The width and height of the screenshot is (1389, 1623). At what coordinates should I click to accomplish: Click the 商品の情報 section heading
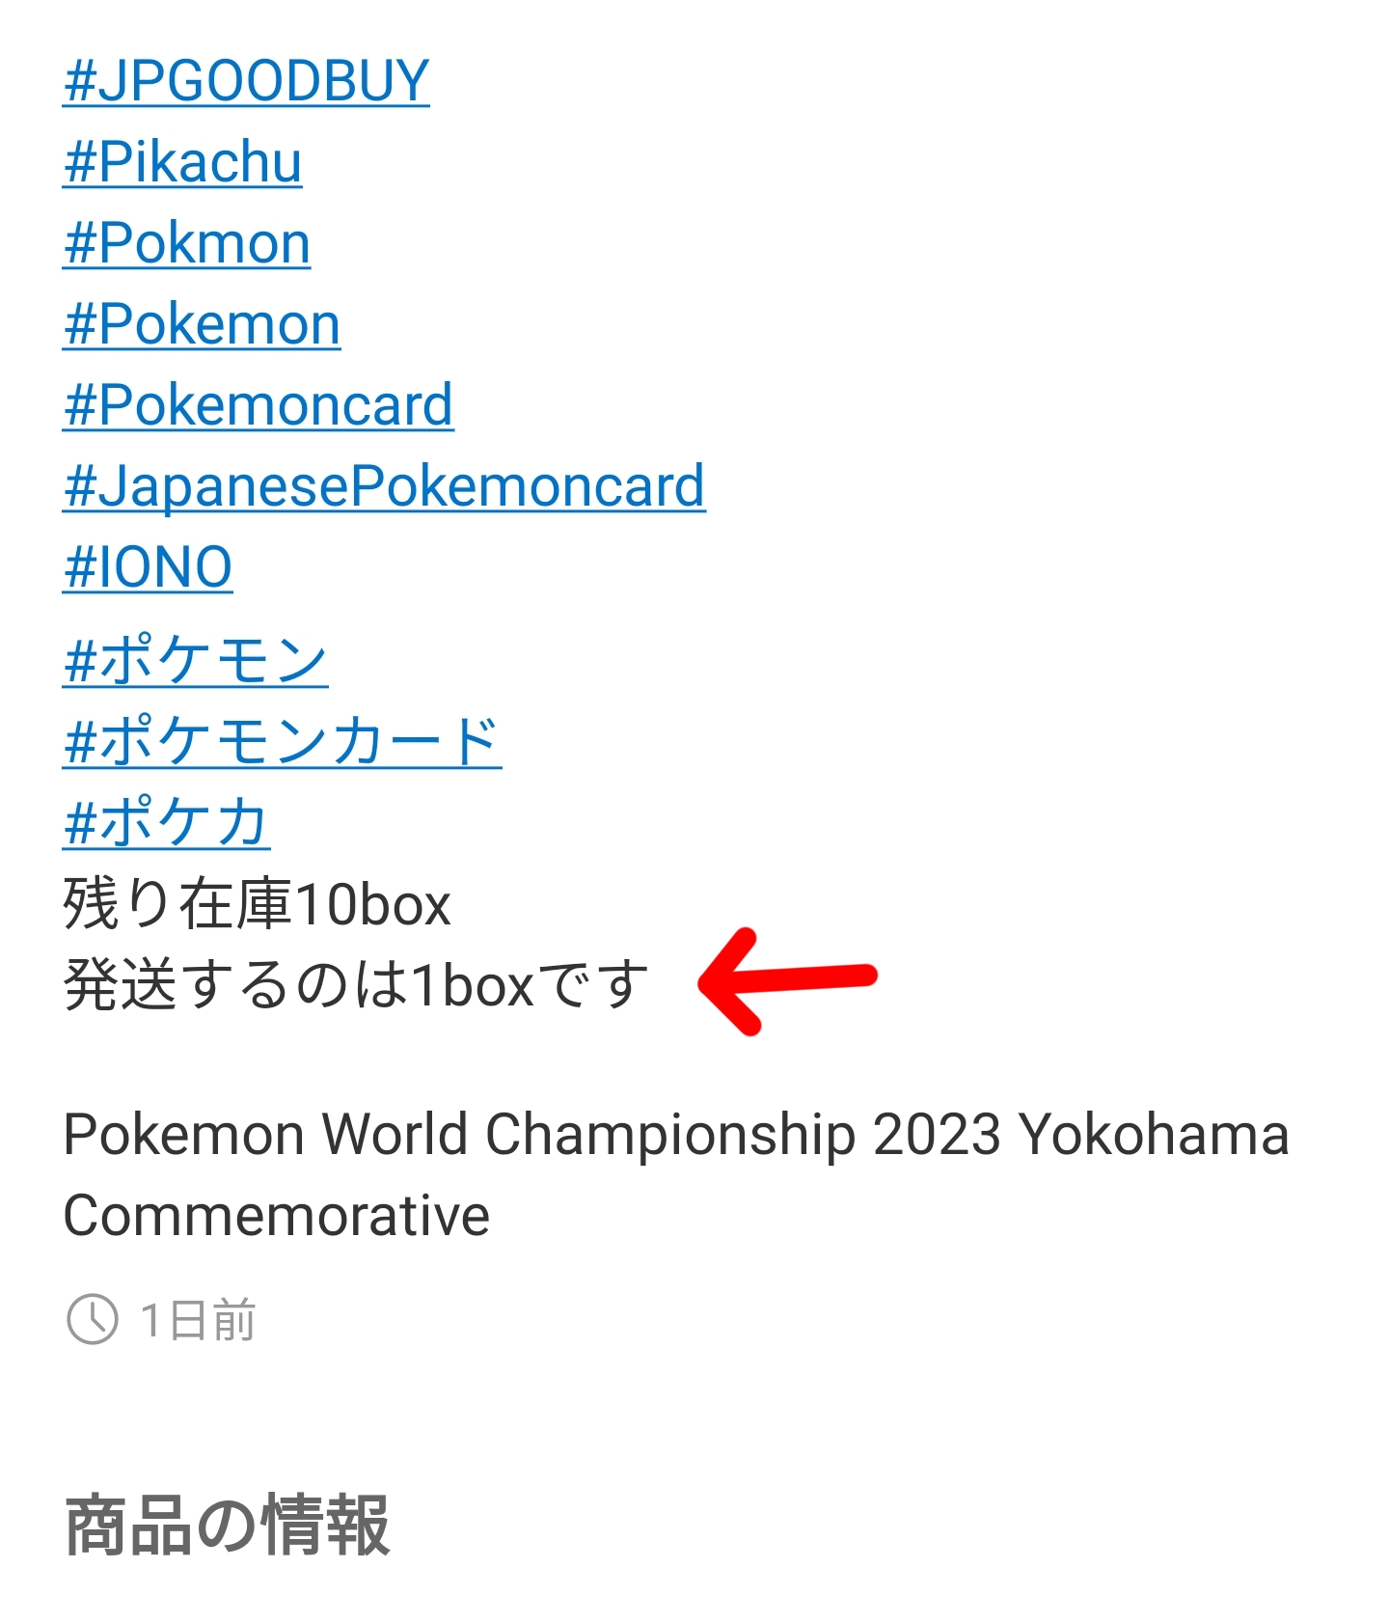coord(228,1526)
